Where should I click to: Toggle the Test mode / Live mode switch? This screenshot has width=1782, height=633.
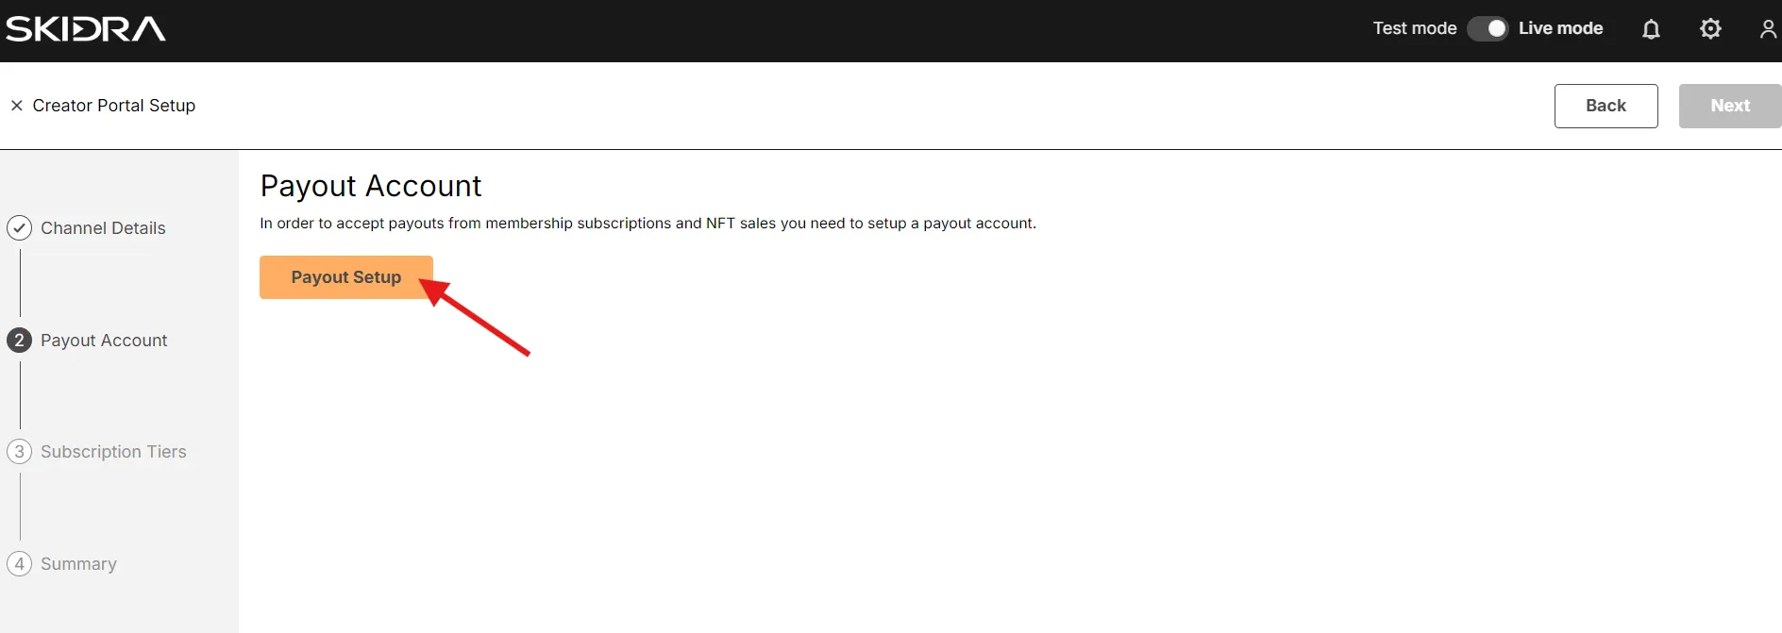click(1488, 29)
